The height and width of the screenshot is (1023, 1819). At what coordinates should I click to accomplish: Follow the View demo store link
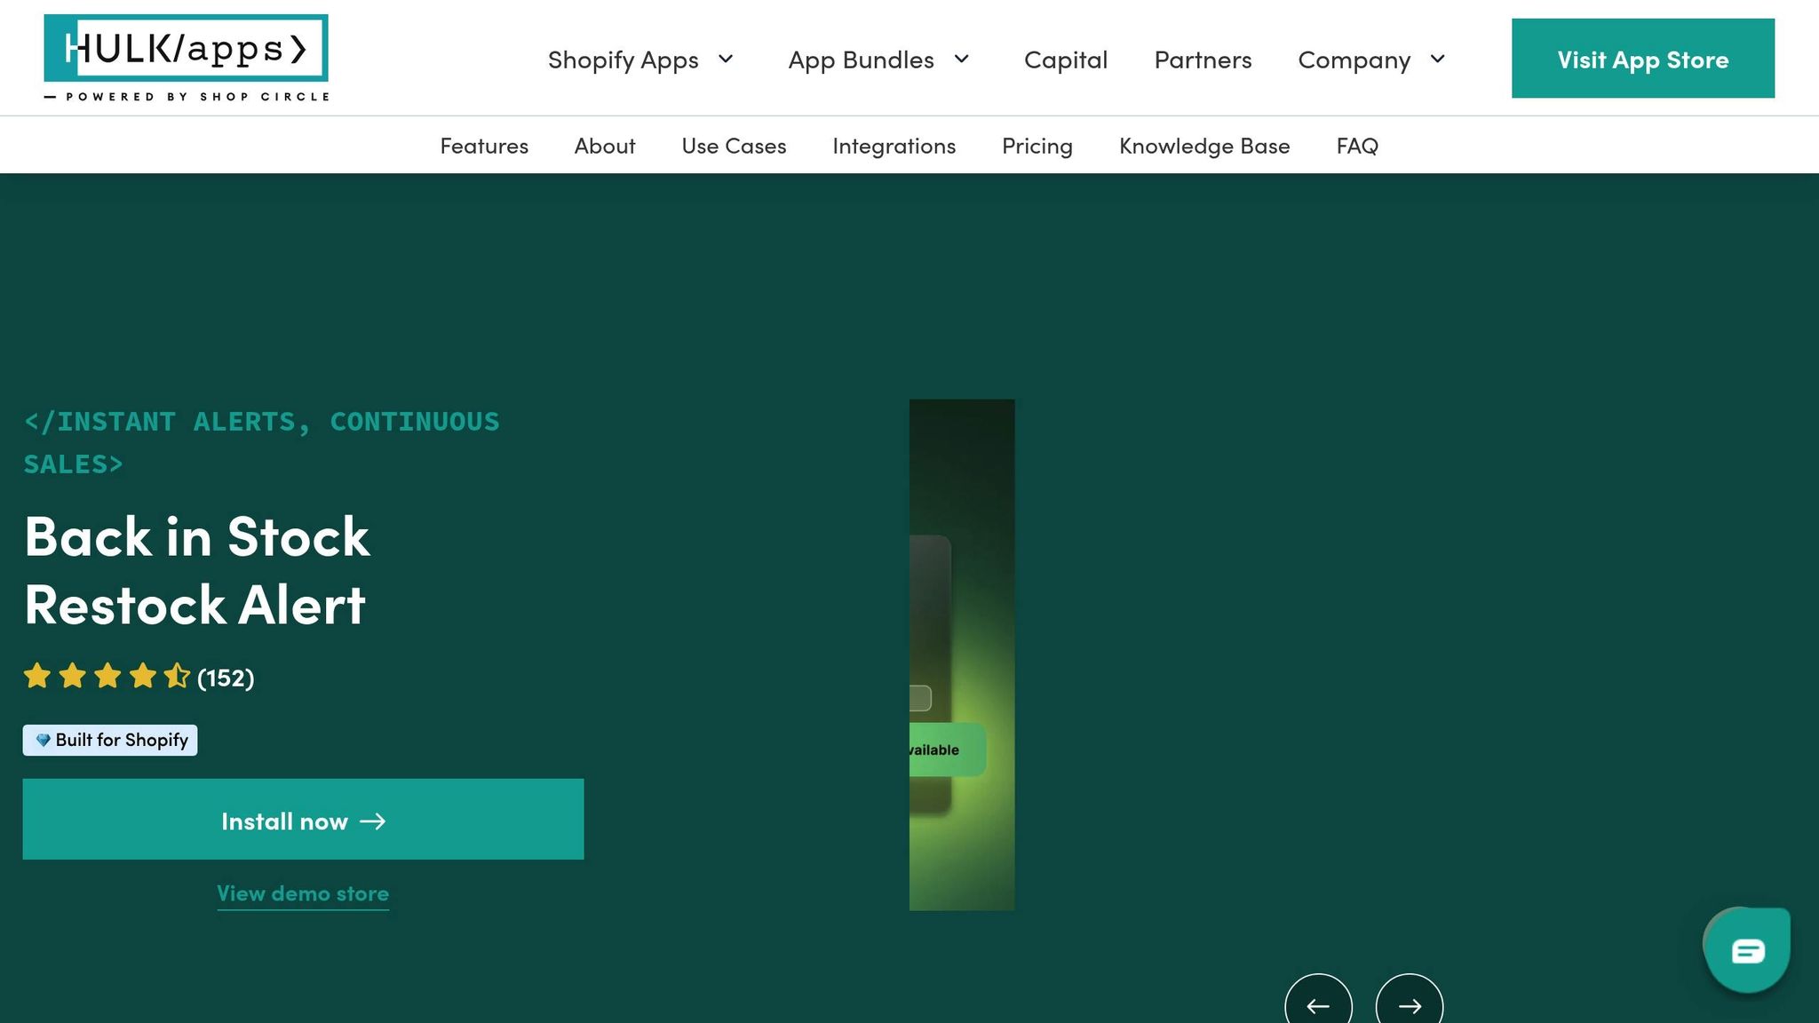tap(303, 893)
